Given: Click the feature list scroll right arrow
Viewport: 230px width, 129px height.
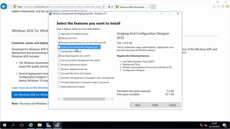Looking at the screenshot, I should coord(112,99).
